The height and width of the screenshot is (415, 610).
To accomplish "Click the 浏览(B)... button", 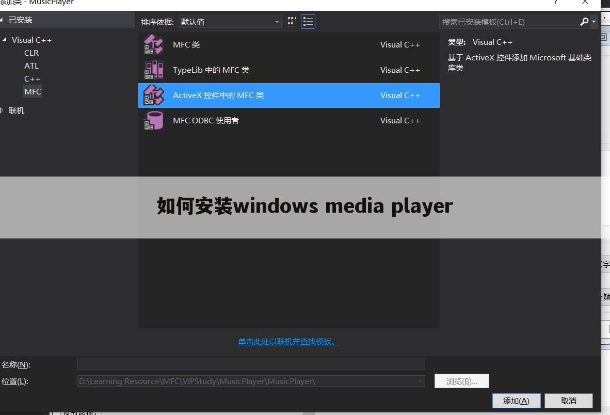I will (462, 381).
